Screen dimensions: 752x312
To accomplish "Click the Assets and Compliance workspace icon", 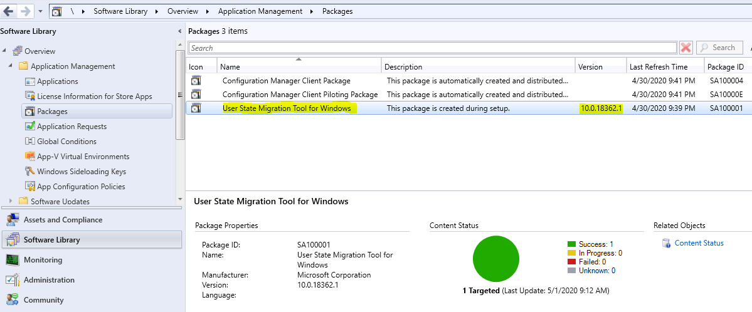I will tap(13, 219).
